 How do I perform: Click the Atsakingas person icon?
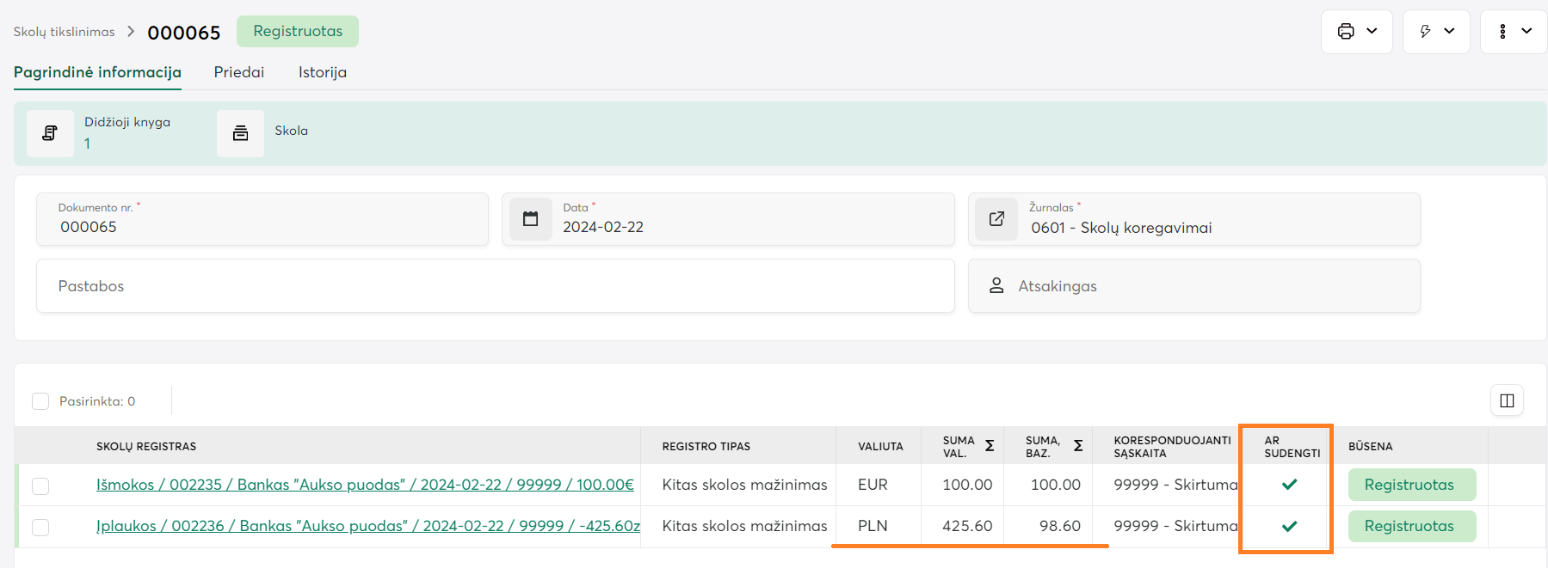(996, 286)
